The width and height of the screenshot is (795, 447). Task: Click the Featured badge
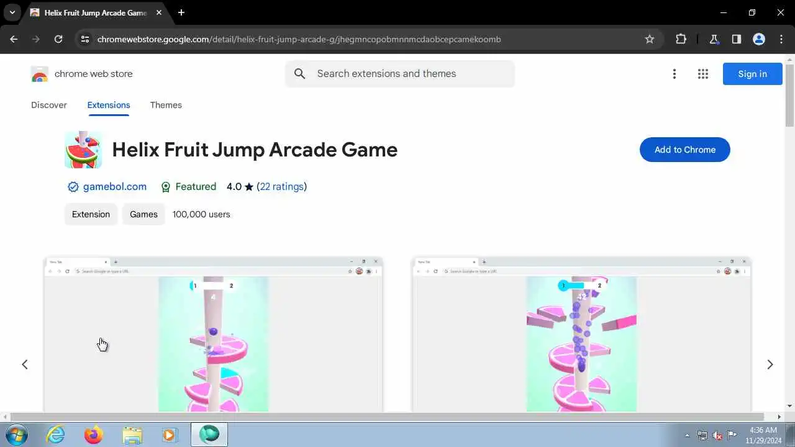(x=188, y=187)
